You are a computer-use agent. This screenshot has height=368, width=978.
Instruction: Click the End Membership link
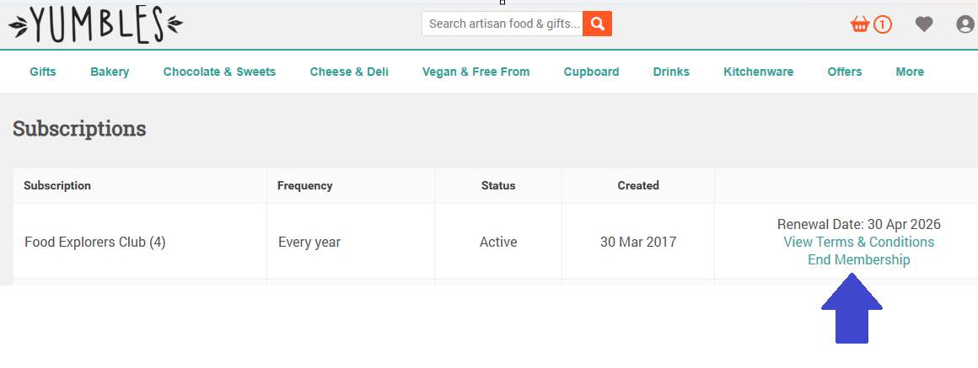tap(858, 259)
